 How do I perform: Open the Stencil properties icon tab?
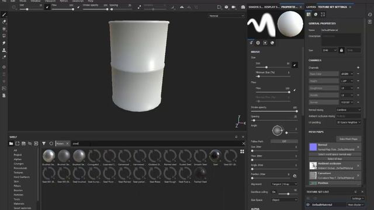pos(265,43)
